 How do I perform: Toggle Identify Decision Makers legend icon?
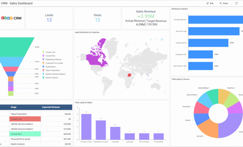[43, 74]
